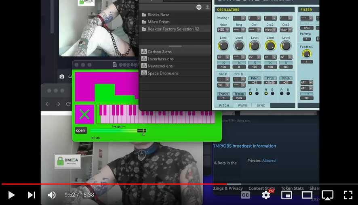The height and width of the screenshot is (205, 358).
Task: Click the red video progress bar
Action: tap(121, 184)
